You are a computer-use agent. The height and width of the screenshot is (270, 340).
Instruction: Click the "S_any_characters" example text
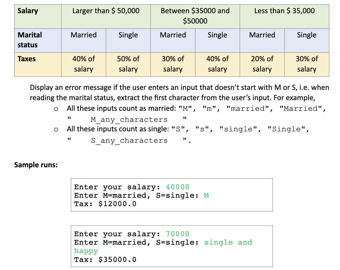click(x=129, y=141)
